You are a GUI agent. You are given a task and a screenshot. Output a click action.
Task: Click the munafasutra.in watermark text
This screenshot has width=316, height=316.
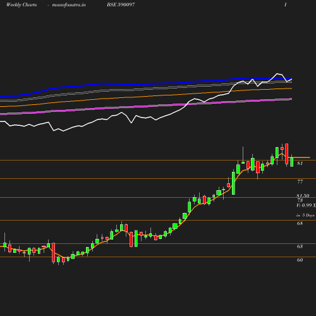point(69,5)
